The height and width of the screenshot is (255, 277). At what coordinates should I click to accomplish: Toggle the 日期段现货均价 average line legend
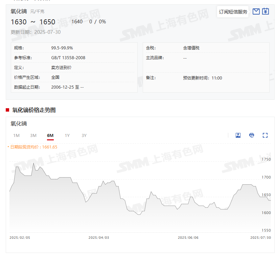[32, 147]
